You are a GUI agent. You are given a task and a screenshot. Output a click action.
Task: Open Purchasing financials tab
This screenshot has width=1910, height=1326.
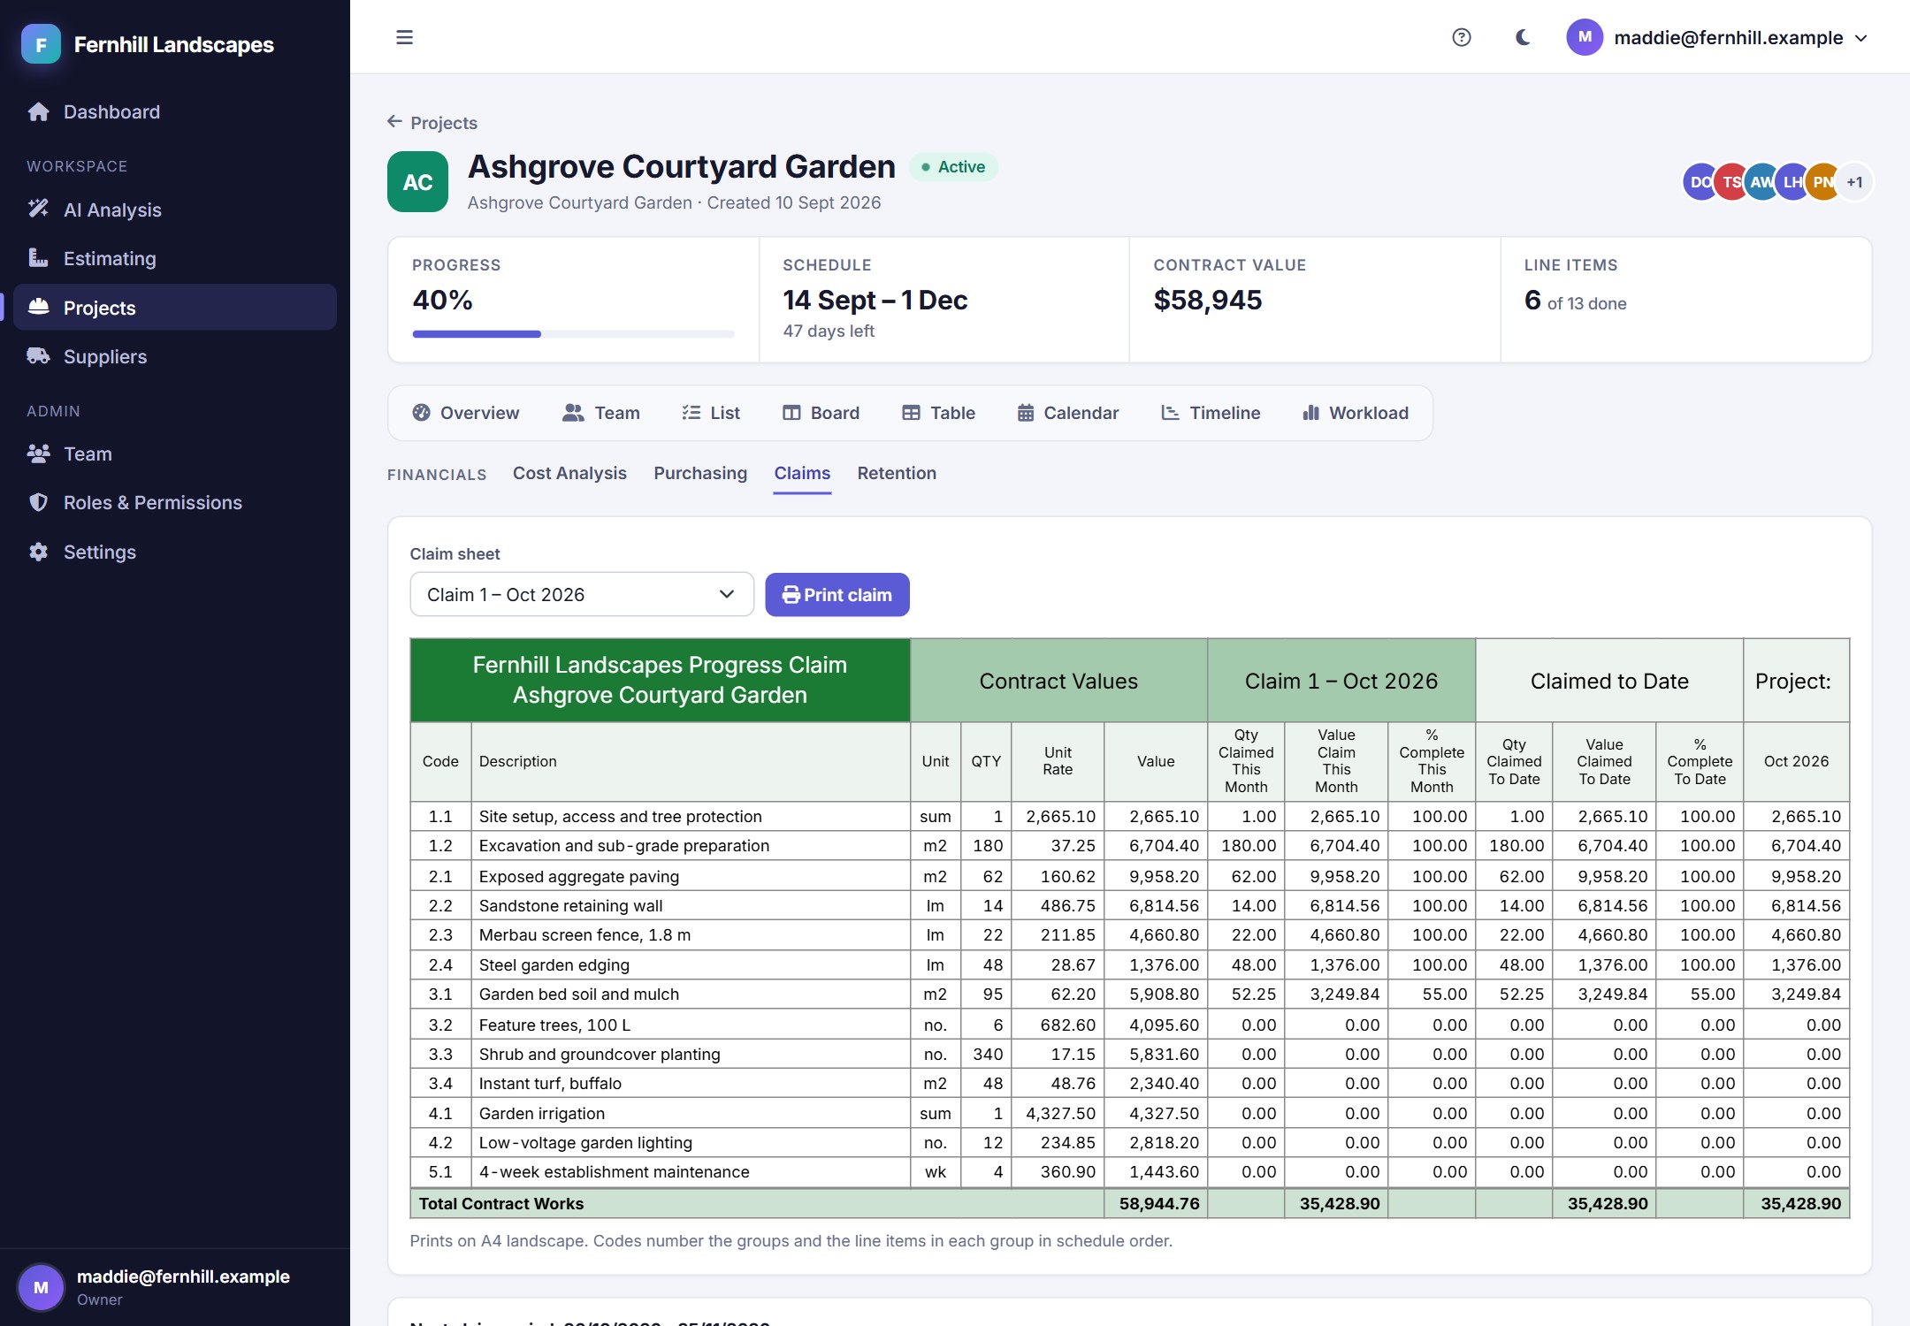coord(700,473)
